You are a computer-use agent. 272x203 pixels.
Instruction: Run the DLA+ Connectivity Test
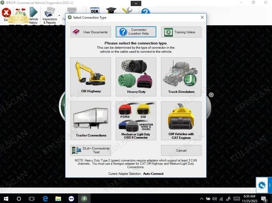click(x=91, y=150)
